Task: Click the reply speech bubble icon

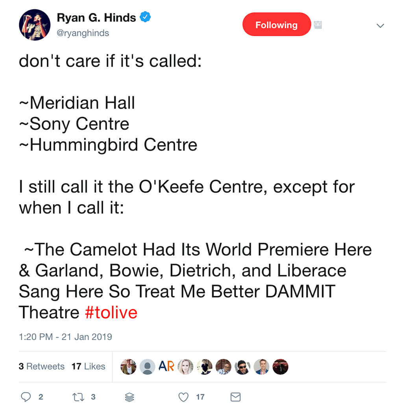Action: (x=26, y=397)
